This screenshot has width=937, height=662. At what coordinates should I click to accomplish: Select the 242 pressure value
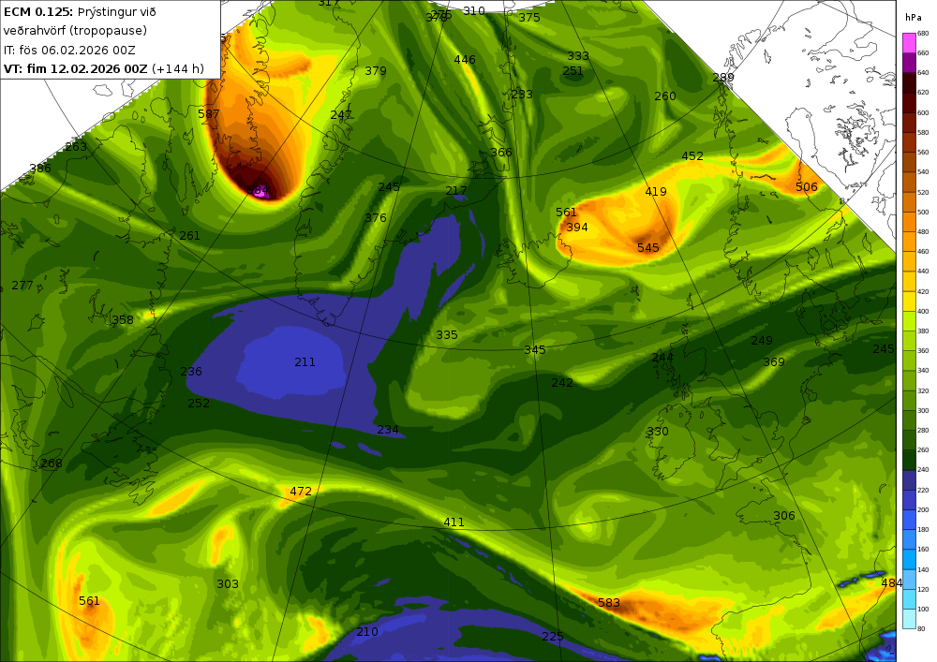tap(562, 383)
